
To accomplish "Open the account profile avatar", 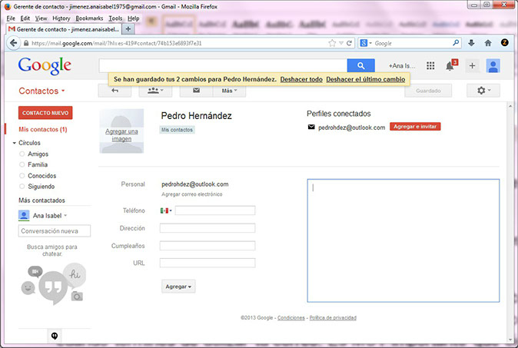I will point(493,66).
